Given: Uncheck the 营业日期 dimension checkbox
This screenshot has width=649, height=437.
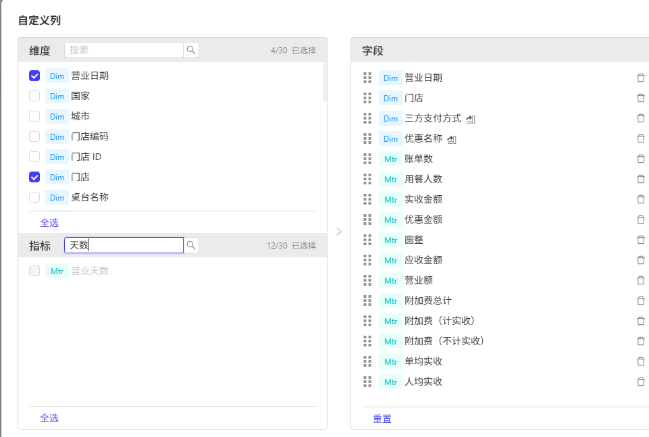Looking at the screenshot, I should (x=34, y=76).
